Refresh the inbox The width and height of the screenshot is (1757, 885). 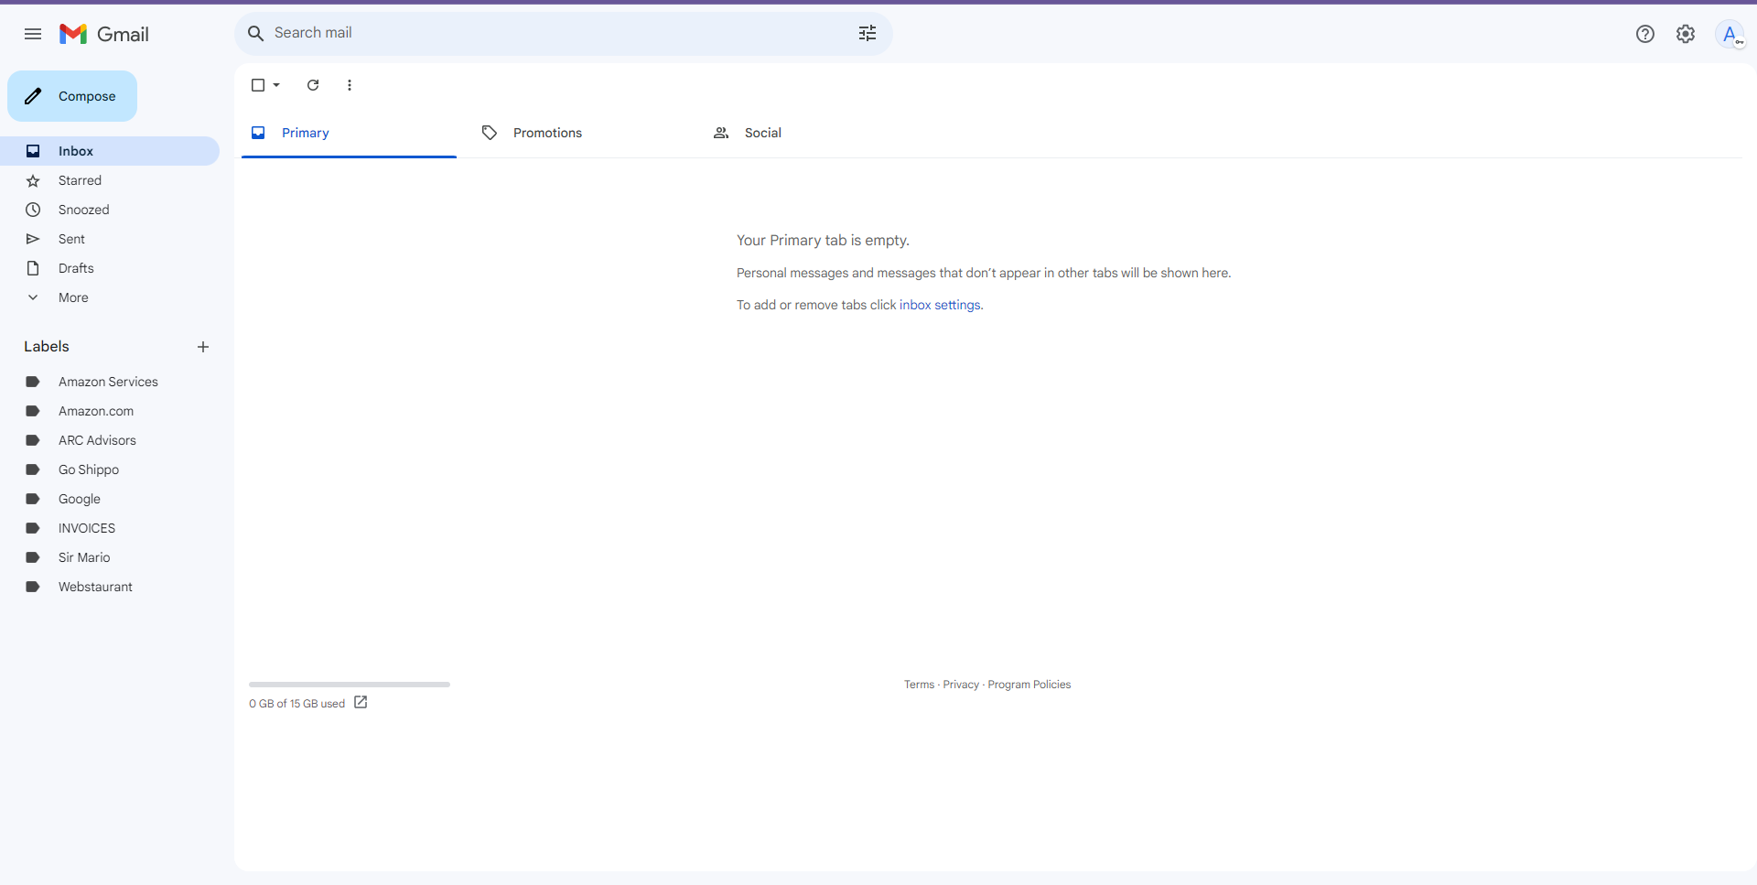313,85
